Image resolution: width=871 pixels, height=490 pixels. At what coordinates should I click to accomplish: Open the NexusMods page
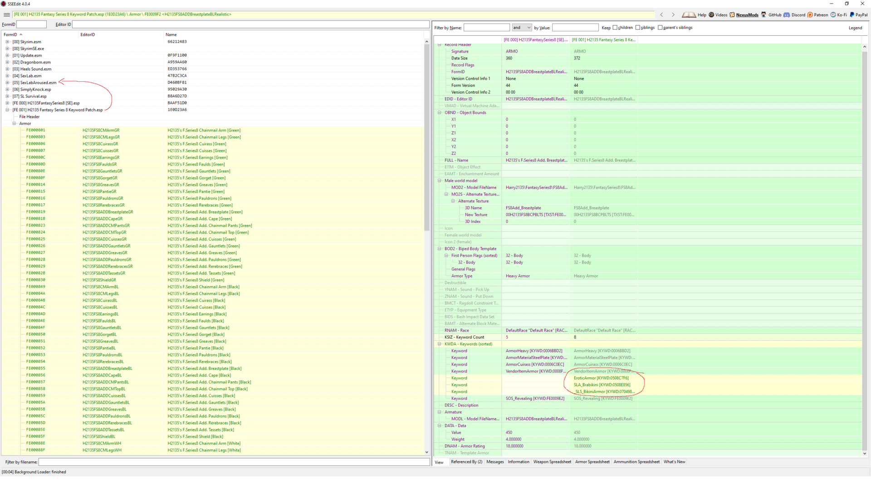[x=744, y=15]
